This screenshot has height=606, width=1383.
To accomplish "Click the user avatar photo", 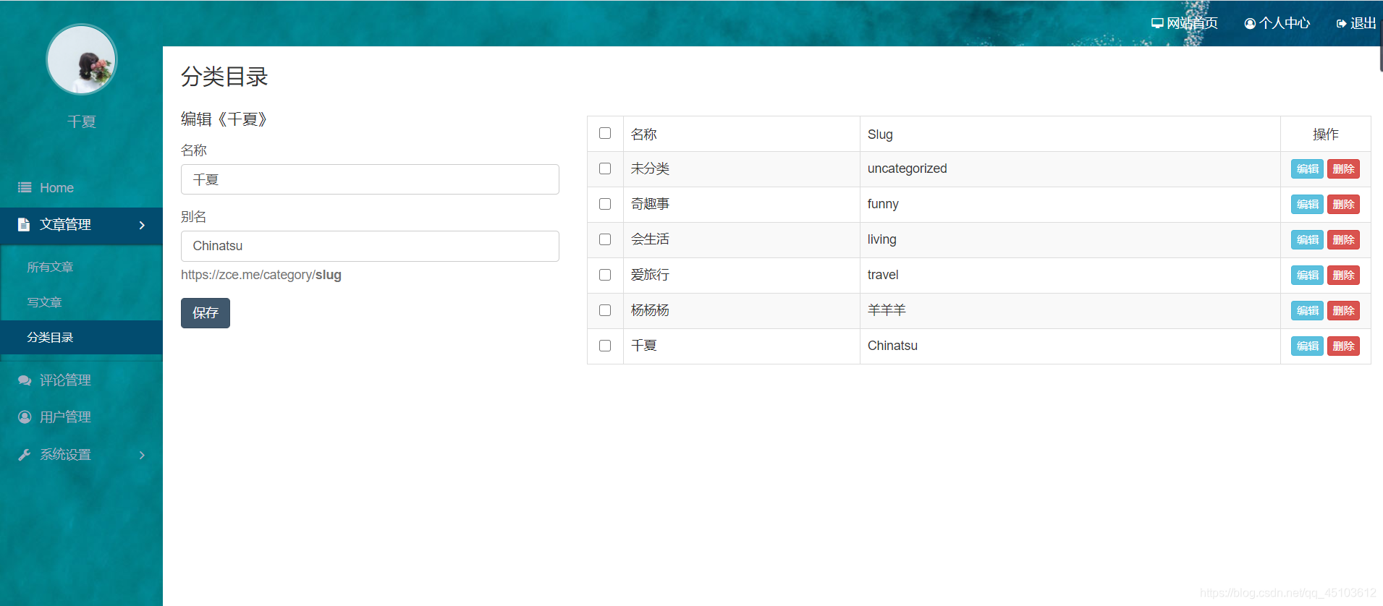I will tap(82, 60).
